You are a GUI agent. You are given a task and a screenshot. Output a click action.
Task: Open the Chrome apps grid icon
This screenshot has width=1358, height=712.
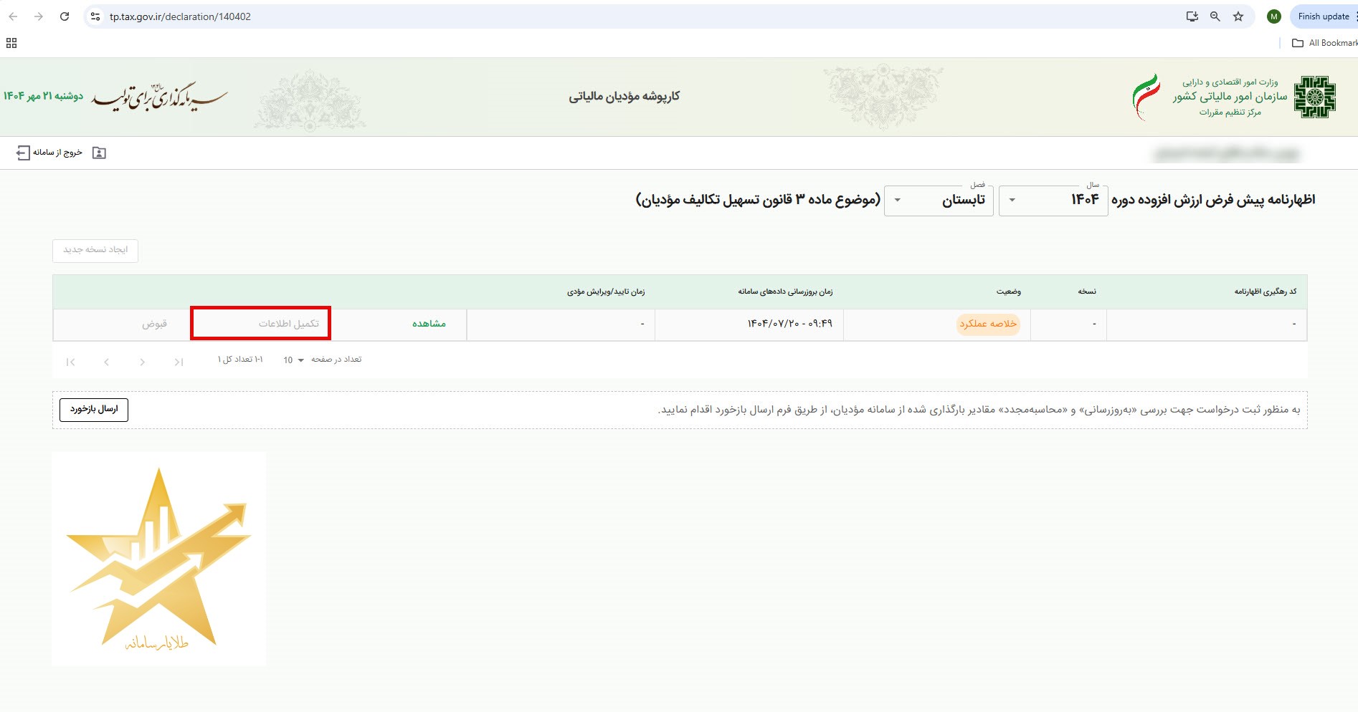pyautogui.click(x=11, y=43)
